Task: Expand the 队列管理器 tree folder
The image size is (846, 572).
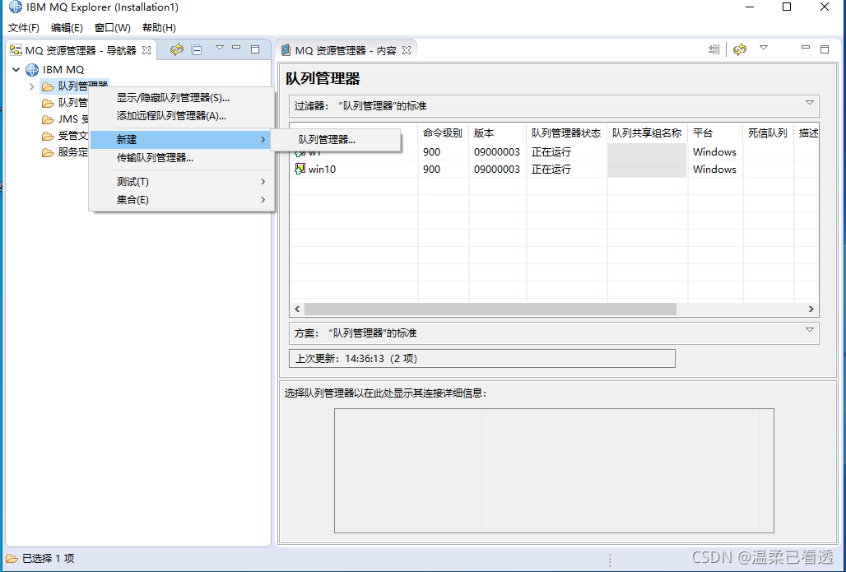Action: point(31,86)
